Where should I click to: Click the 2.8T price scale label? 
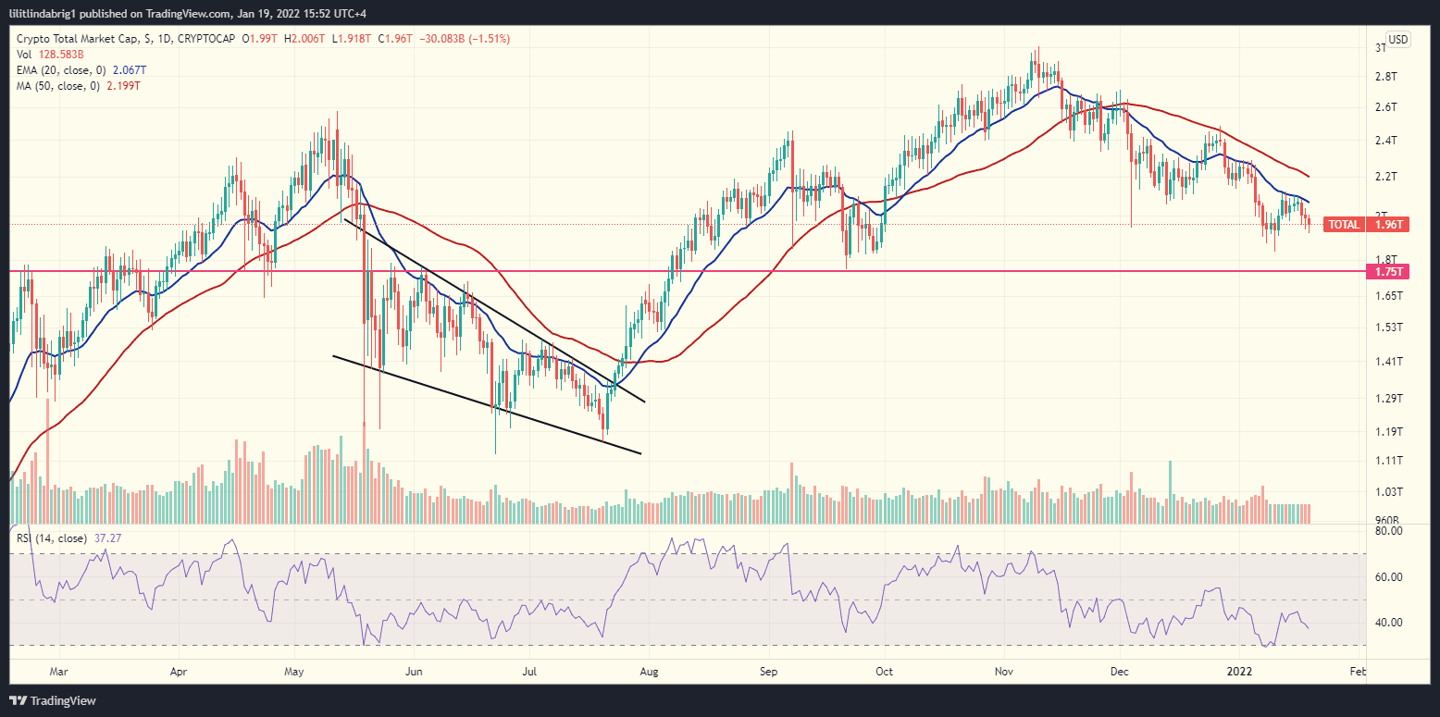click(1385, 76)
